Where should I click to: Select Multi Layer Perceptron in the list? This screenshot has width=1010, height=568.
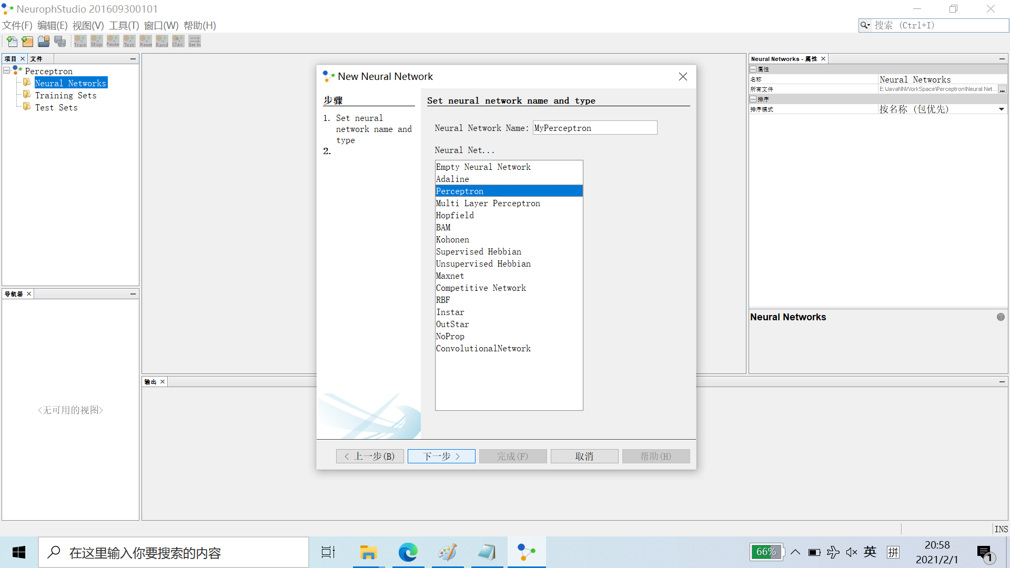[x=488, y=203]
